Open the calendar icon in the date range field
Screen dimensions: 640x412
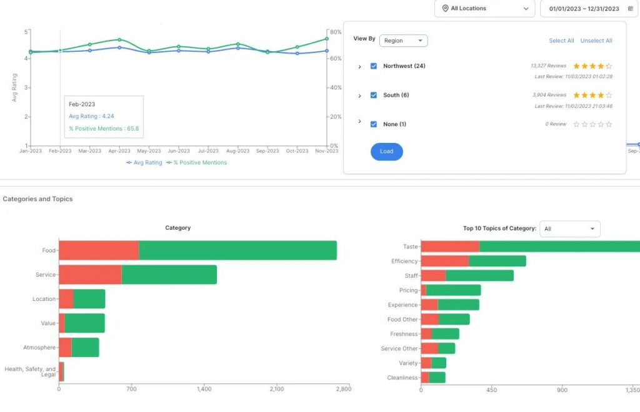tap(630, 9)
